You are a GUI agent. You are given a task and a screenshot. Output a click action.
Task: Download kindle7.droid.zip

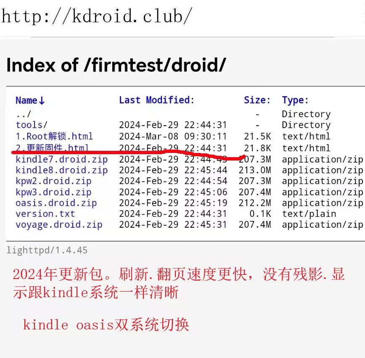(x=62, y=160)
